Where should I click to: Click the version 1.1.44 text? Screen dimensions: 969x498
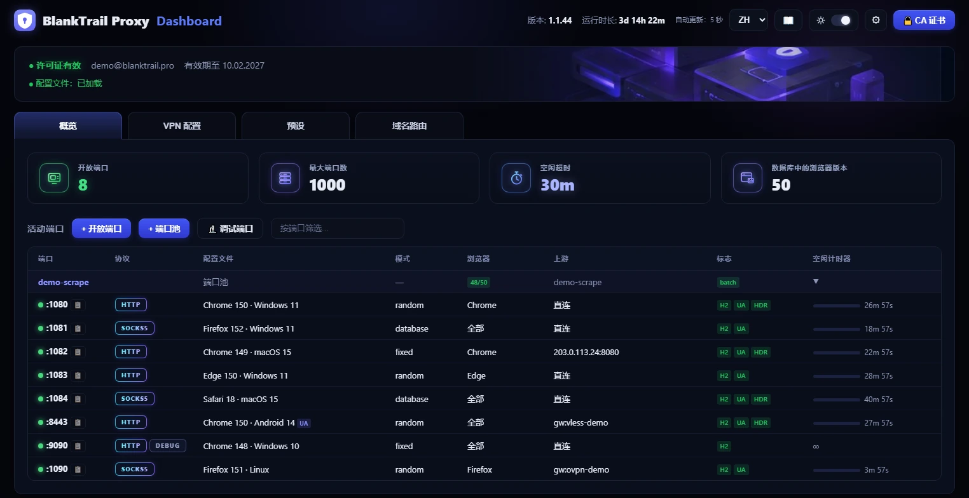pyautogui.click(x=560, y=20)
